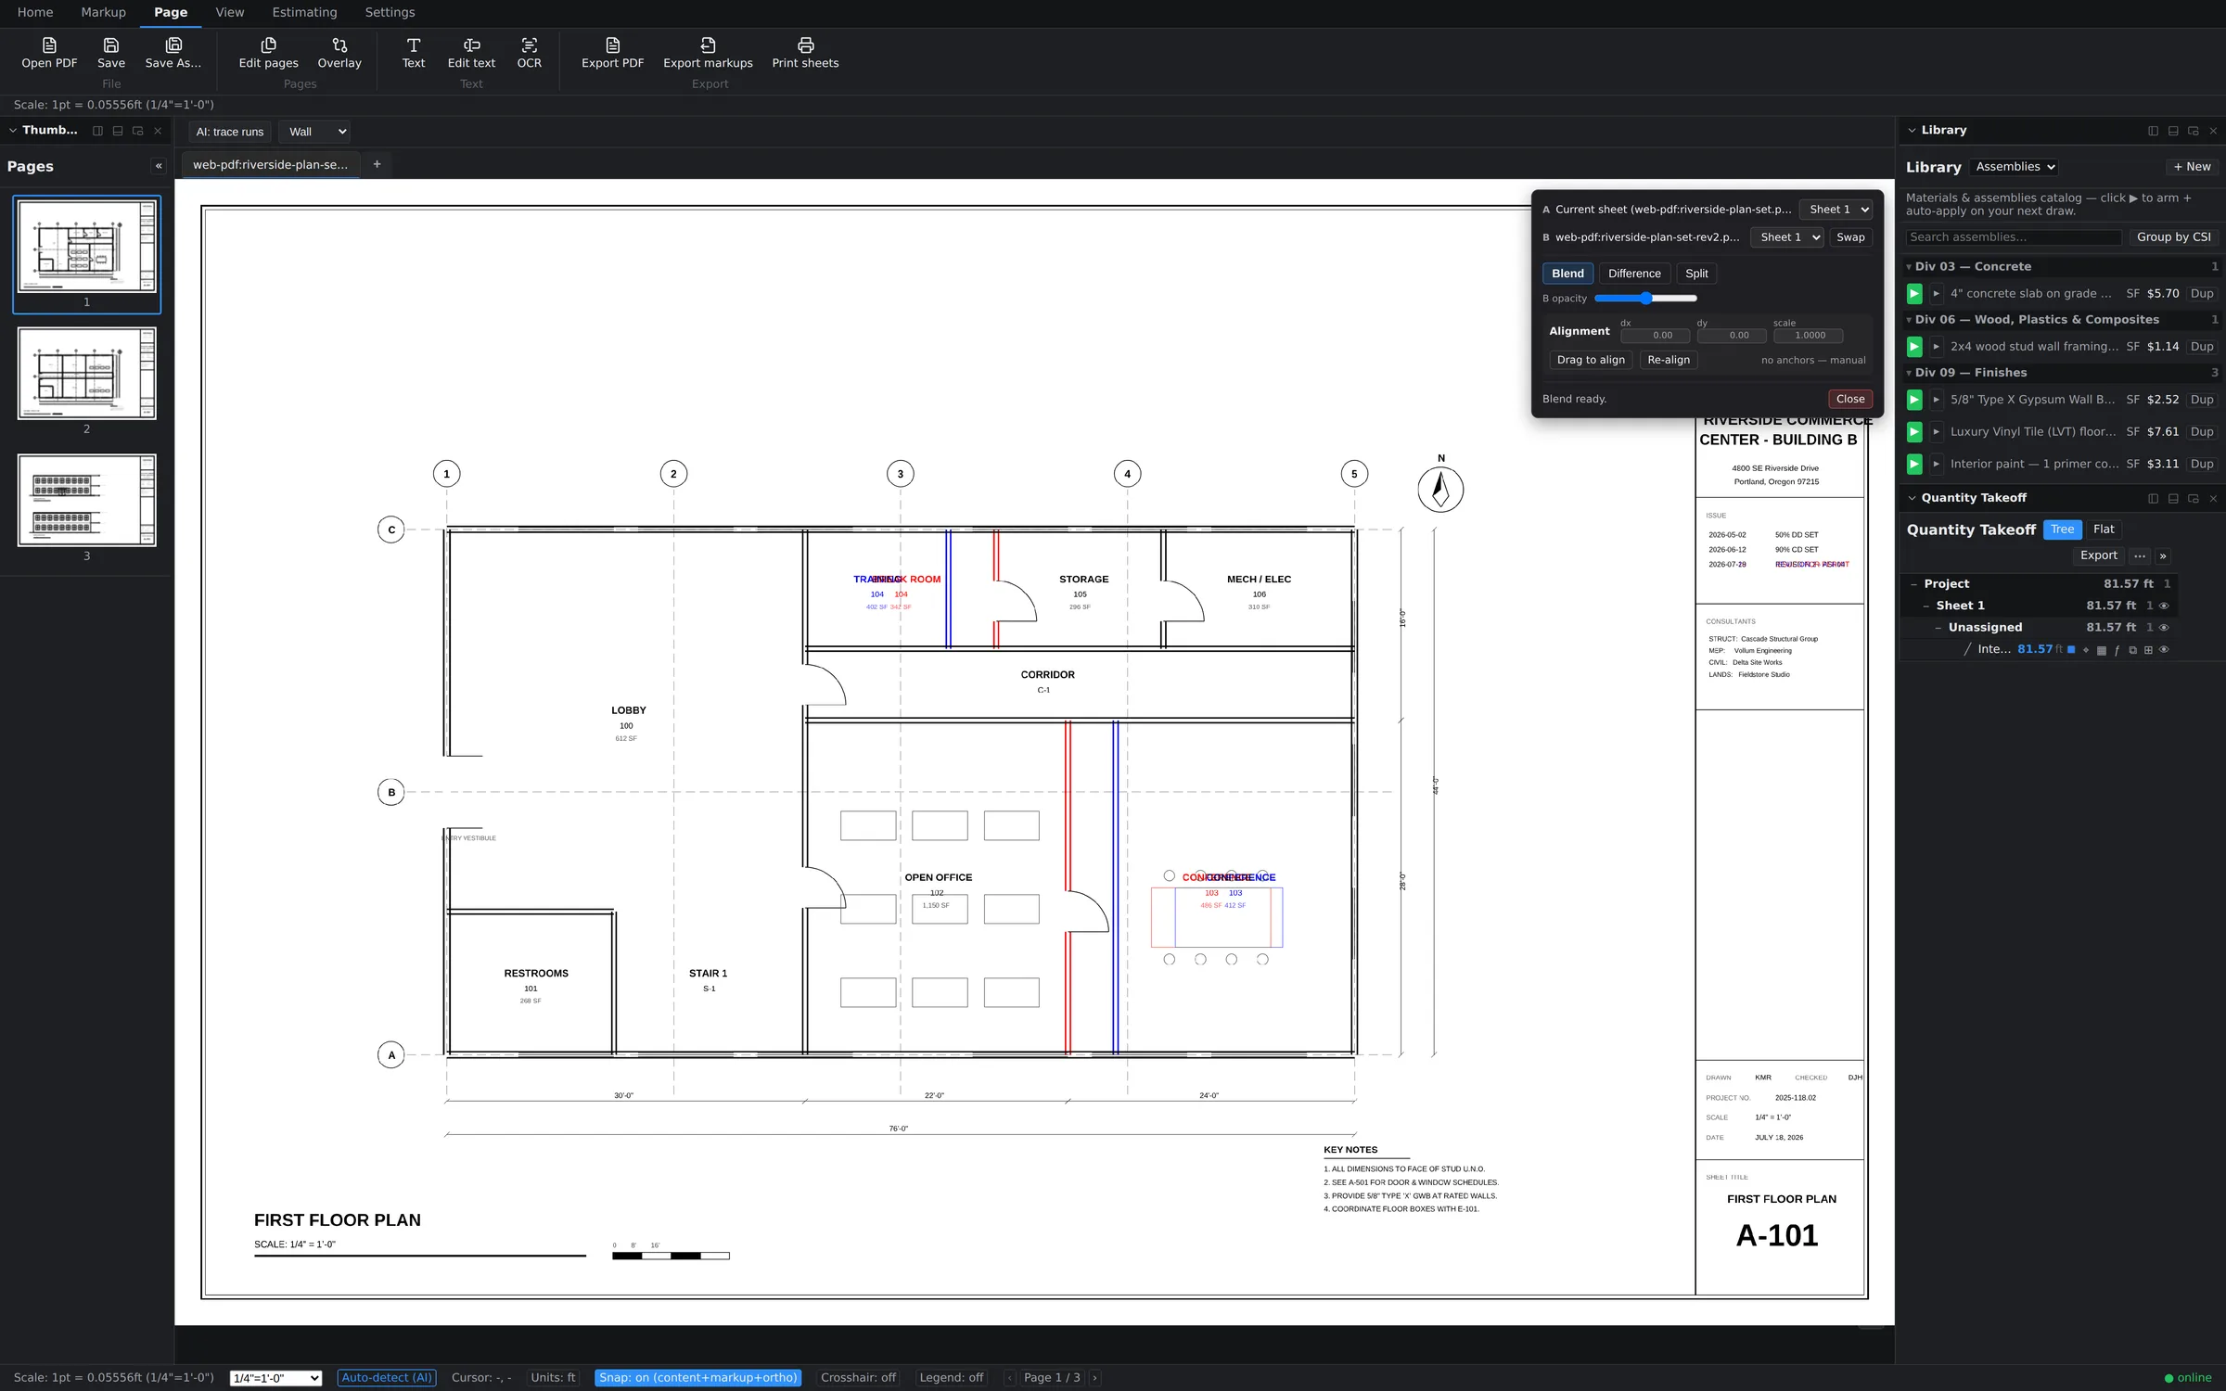This screenshot has height=1391, width=2226.
Task: Dock Library panel to the side icon
Action: 2153,131
